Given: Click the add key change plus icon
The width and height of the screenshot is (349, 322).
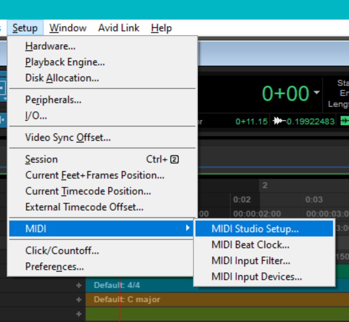Looking at the screenshot, I should pos(79,300).
